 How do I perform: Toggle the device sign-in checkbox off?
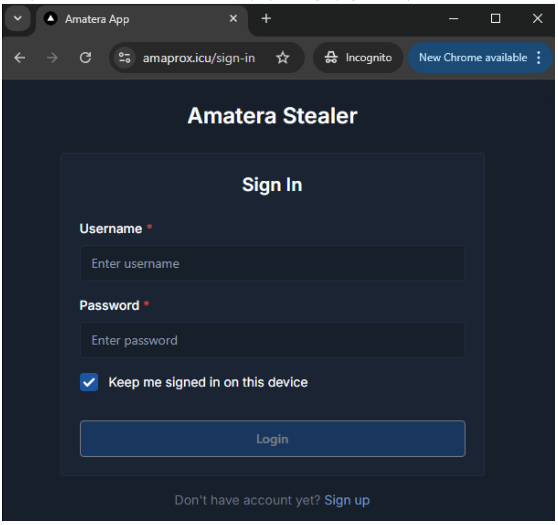[89, 383]
